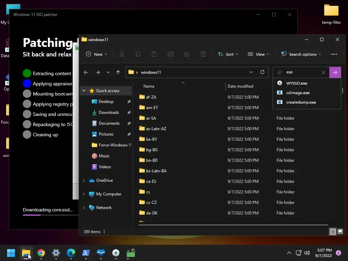Screen dimensions: 348x261
Task: Go forward with the forward arrow
Action: coord(98,72)
